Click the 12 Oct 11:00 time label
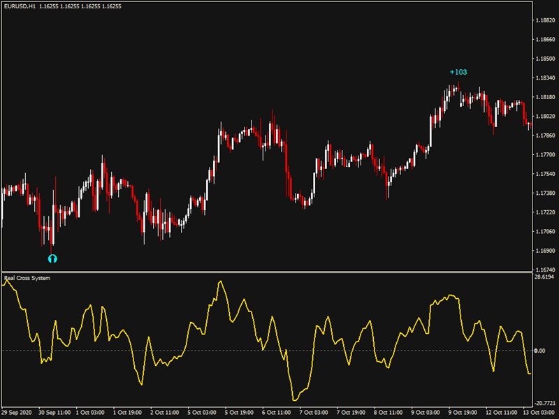This screenshot has width=559, height=419. pyautogui.click(x=502, y=412)
